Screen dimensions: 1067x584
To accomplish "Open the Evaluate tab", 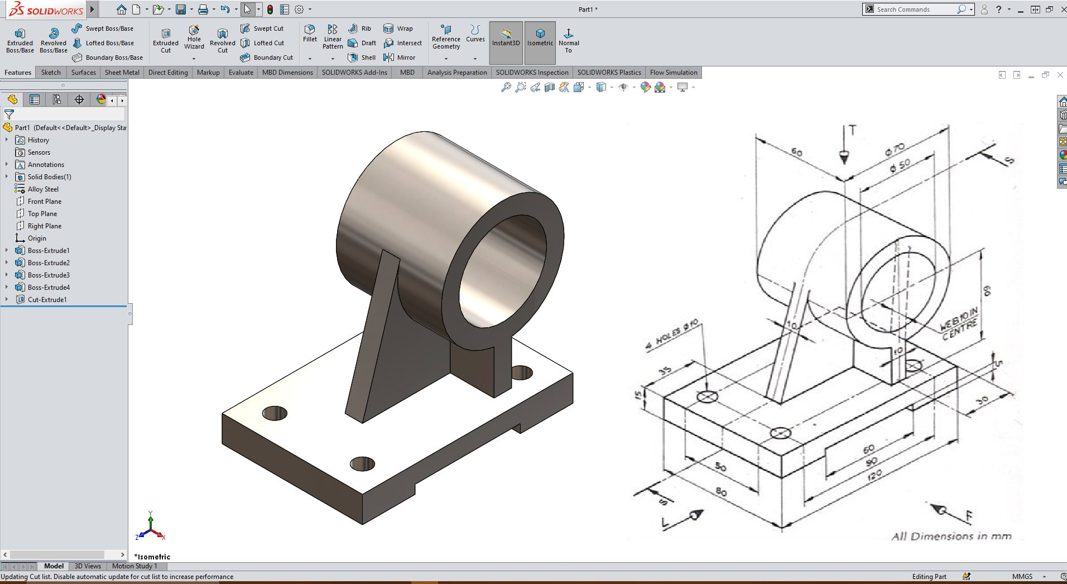I will [x=241, y=73].
